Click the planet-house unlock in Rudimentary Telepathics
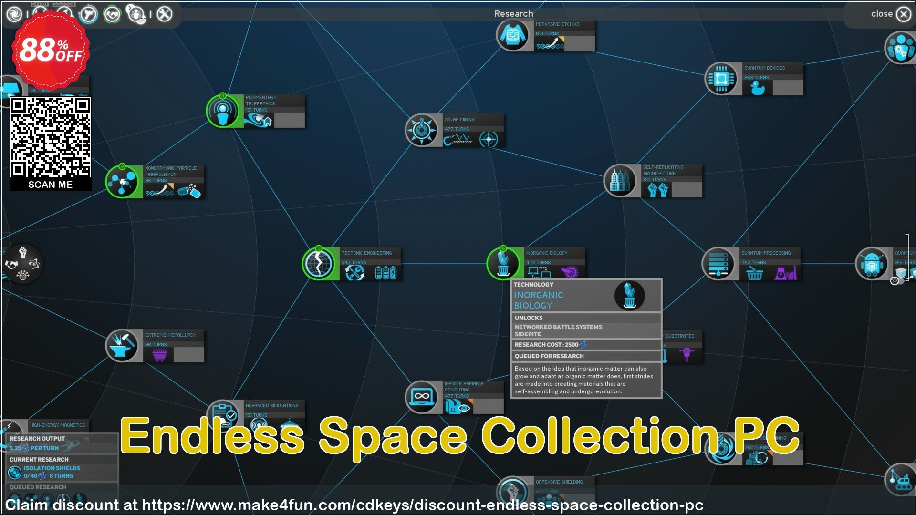This screenshot has width=916, height=515. click(x=258, y=121)
